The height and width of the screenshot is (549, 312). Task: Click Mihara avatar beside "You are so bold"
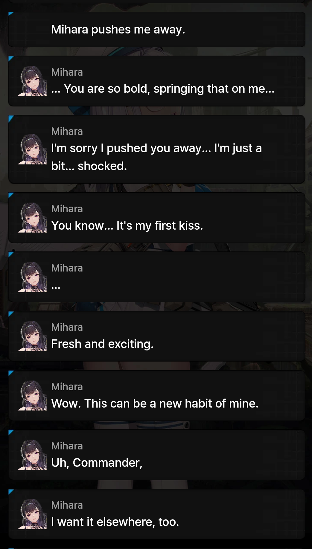[x=32, y=81]
